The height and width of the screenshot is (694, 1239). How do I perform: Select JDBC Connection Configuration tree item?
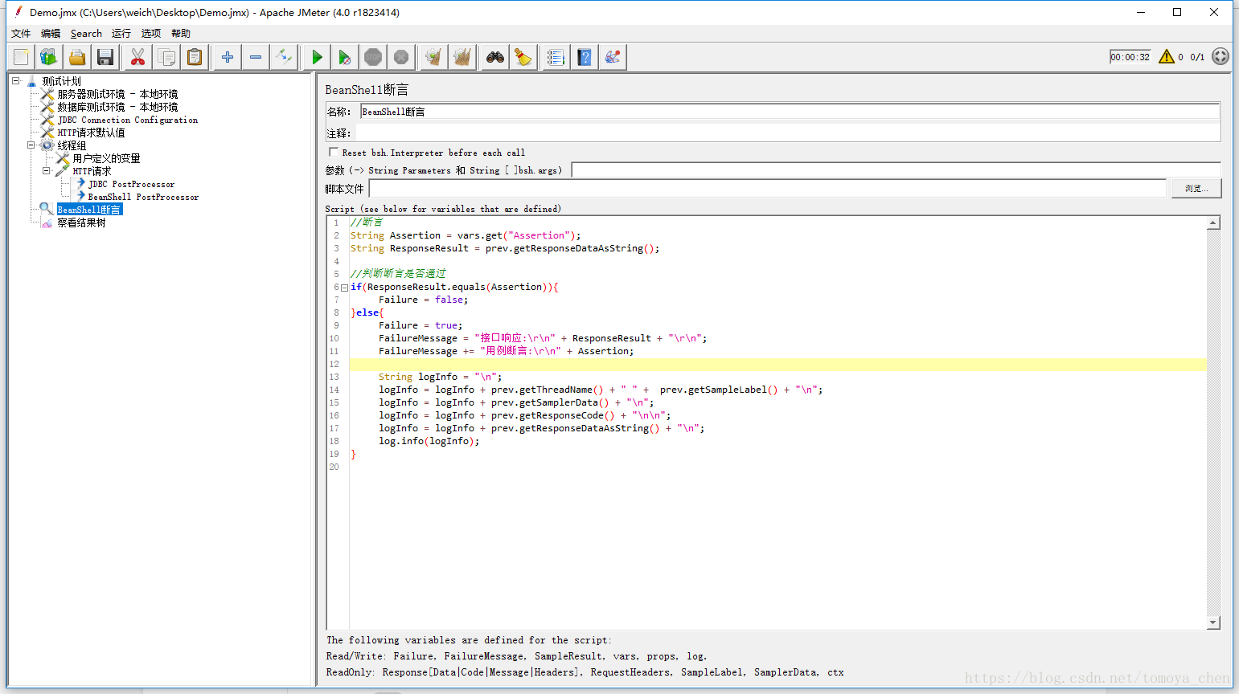[x=127, y=120]
